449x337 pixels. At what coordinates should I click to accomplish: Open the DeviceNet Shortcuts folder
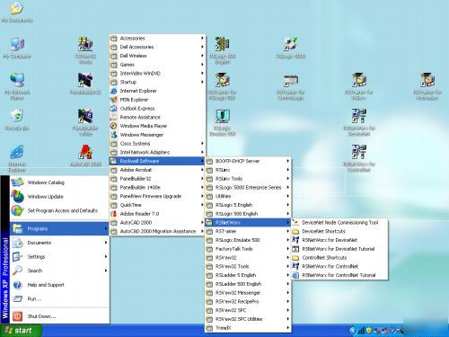(x=339, y=231)
